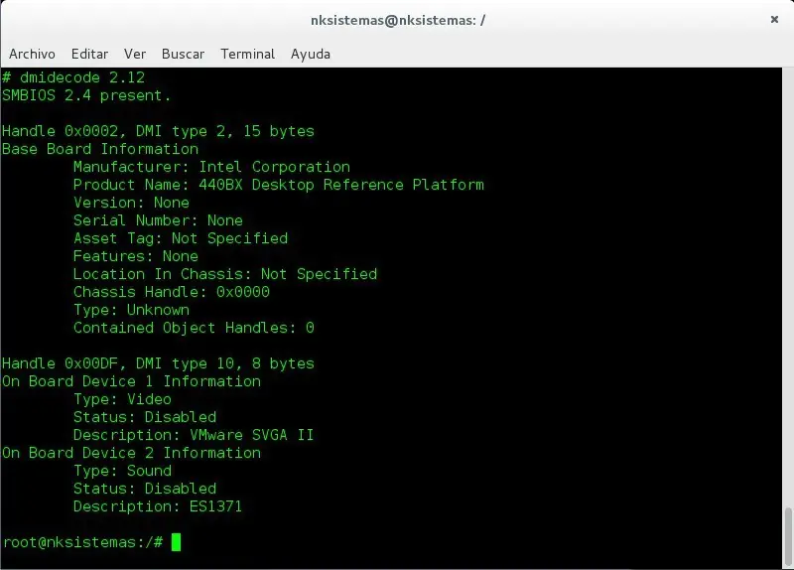The height and width of the screenshot is (570, 794).
Task: Click 'On Board Device 2 Information' heading
Action: coord(131,453)
